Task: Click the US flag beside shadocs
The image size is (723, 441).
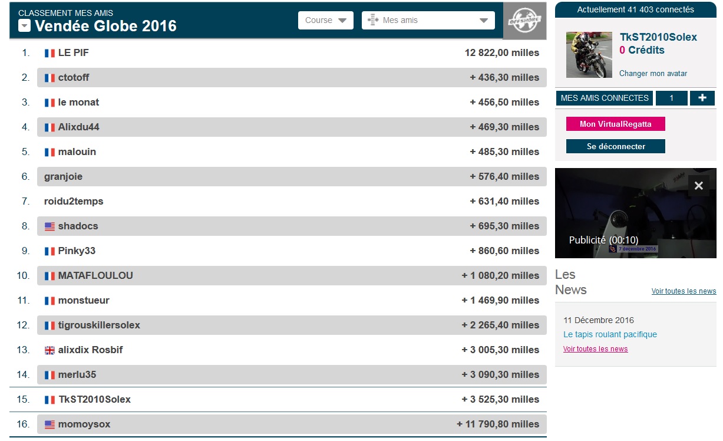Action: pos(49,226)
